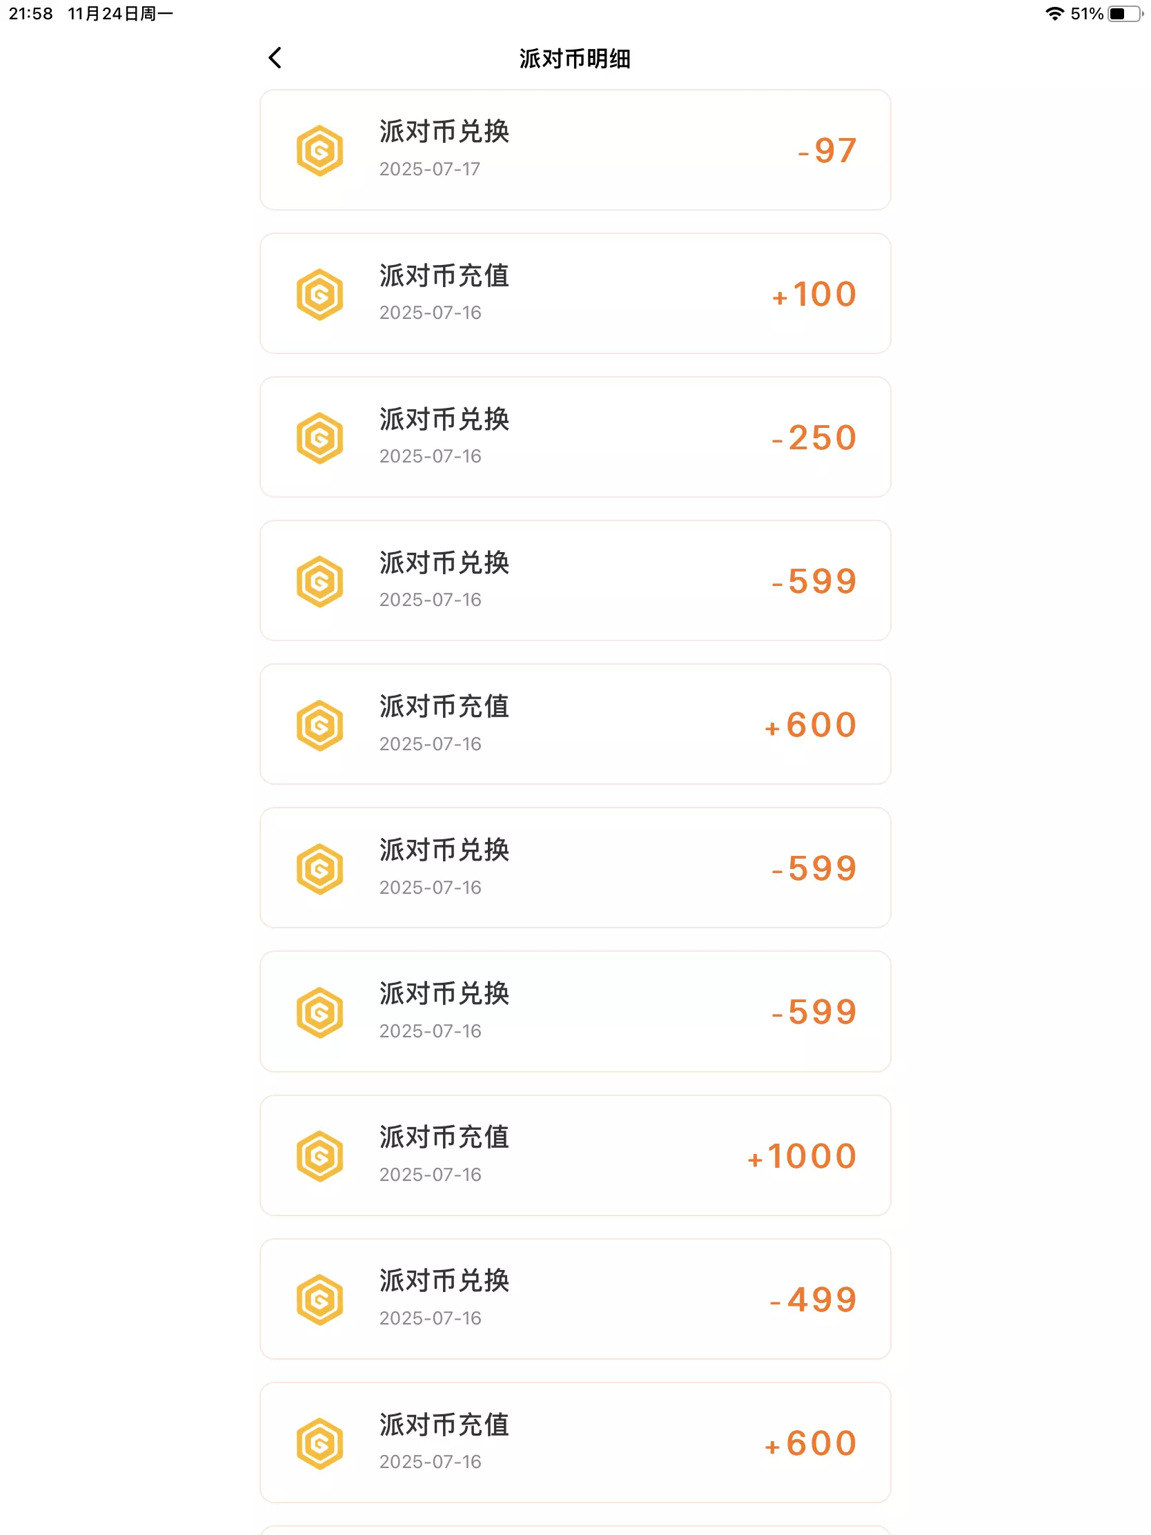Tap the -97 amount text

coord(827,150)
